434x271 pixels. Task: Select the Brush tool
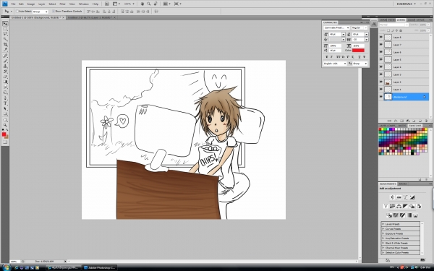pos(5,61)
